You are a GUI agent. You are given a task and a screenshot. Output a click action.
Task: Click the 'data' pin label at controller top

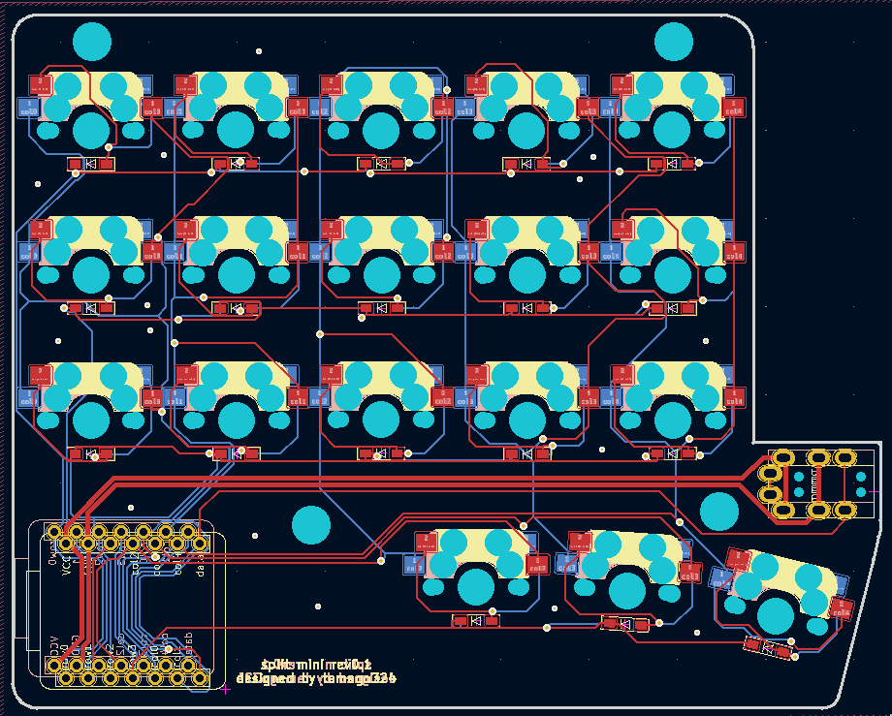(x=200, y=564)
